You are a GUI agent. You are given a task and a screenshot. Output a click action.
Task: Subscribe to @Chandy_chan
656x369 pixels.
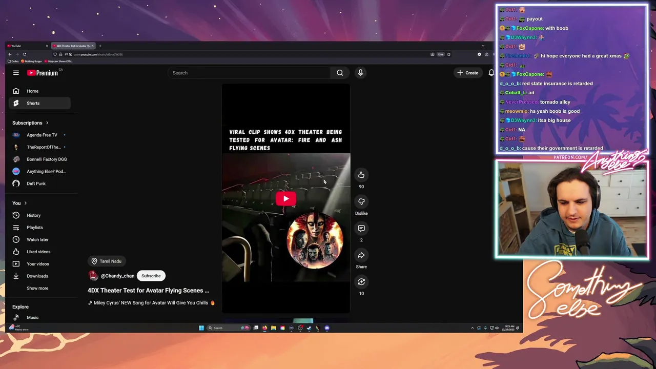tap(151, 276)
